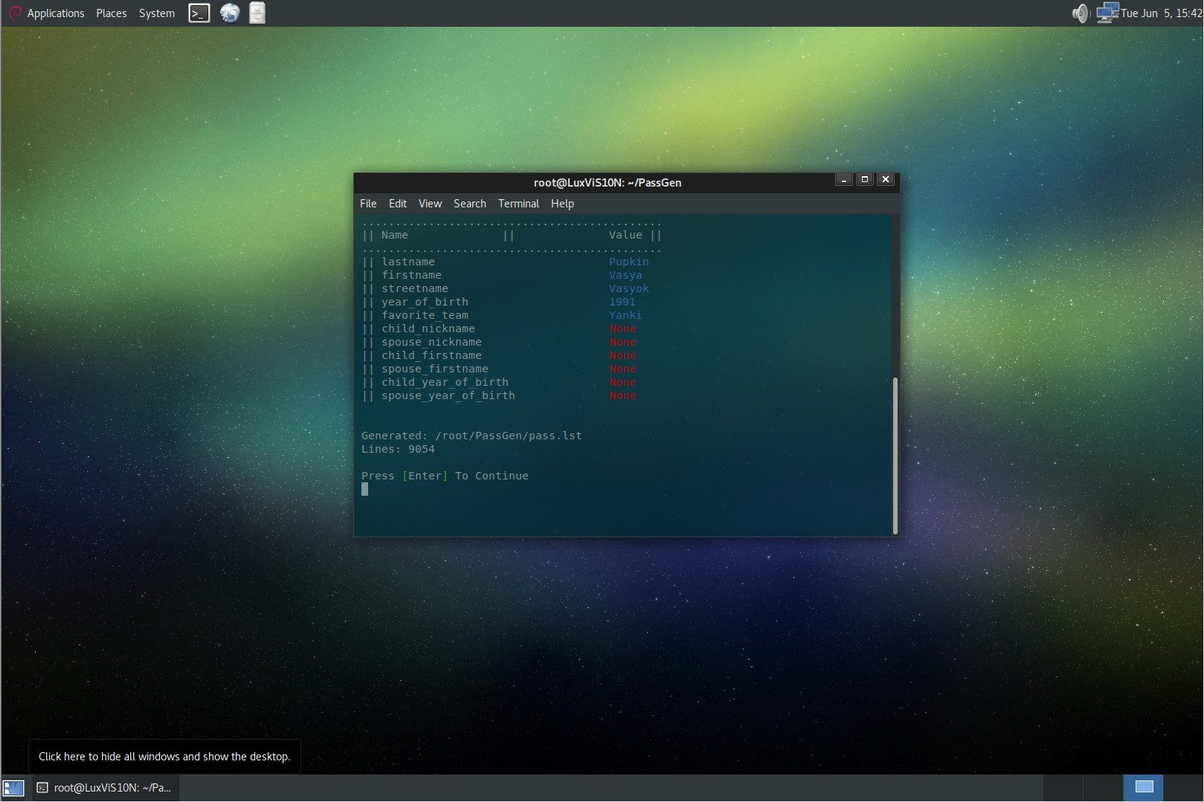Click the terminal task in the bottom taskbar

[x=106, y=788]
